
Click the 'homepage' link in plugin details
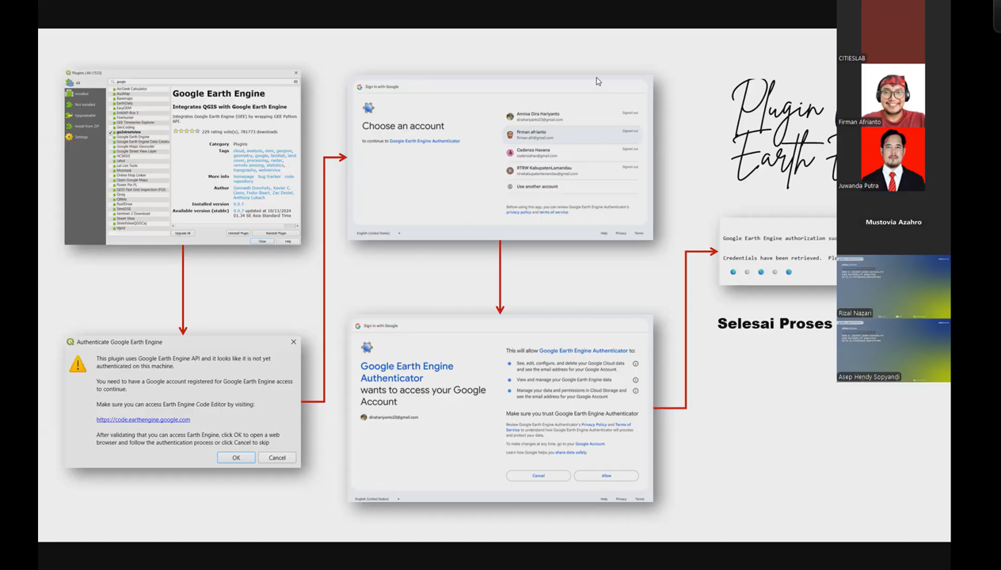coord(244,177)
